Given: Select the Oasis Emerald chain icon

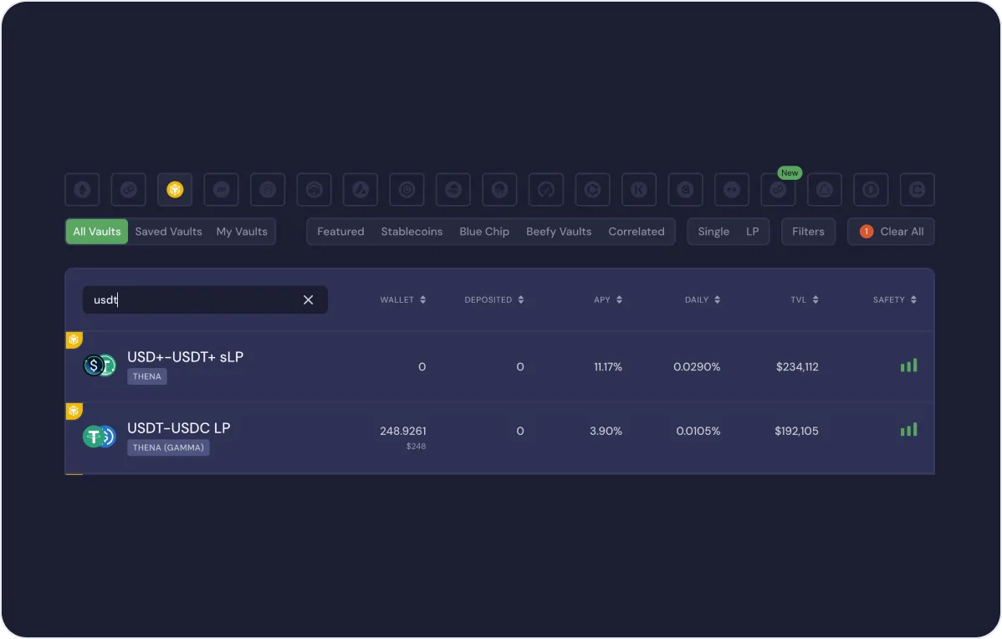Looking at the screenshot, I should pyautogui.click(x=871, y=190).
